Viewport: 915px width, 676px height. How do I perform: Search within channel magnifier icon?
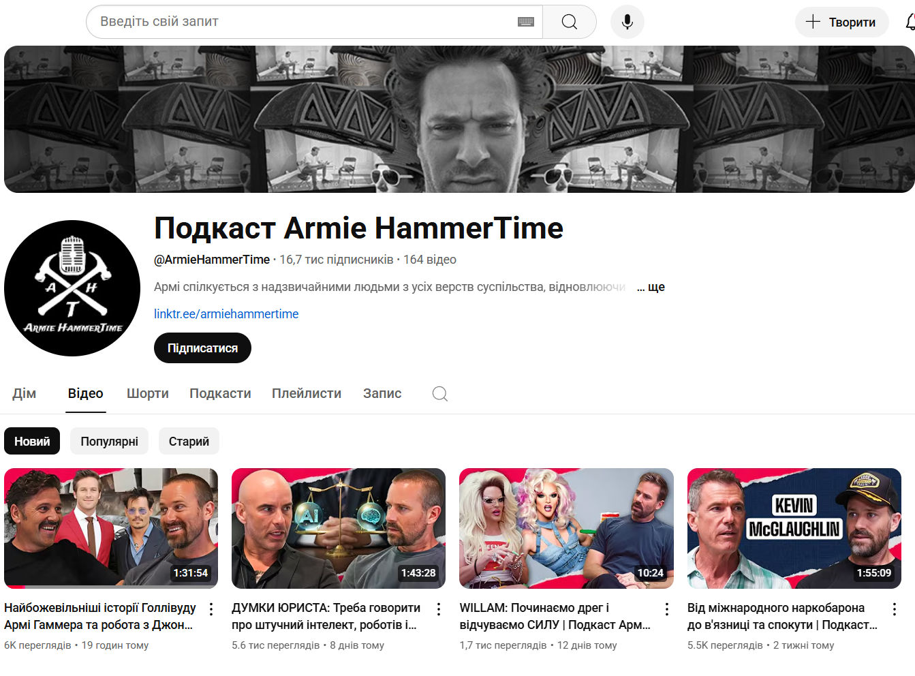point(440,394)
